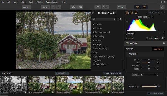Collapse the LAYERS section header

[130, 34]
